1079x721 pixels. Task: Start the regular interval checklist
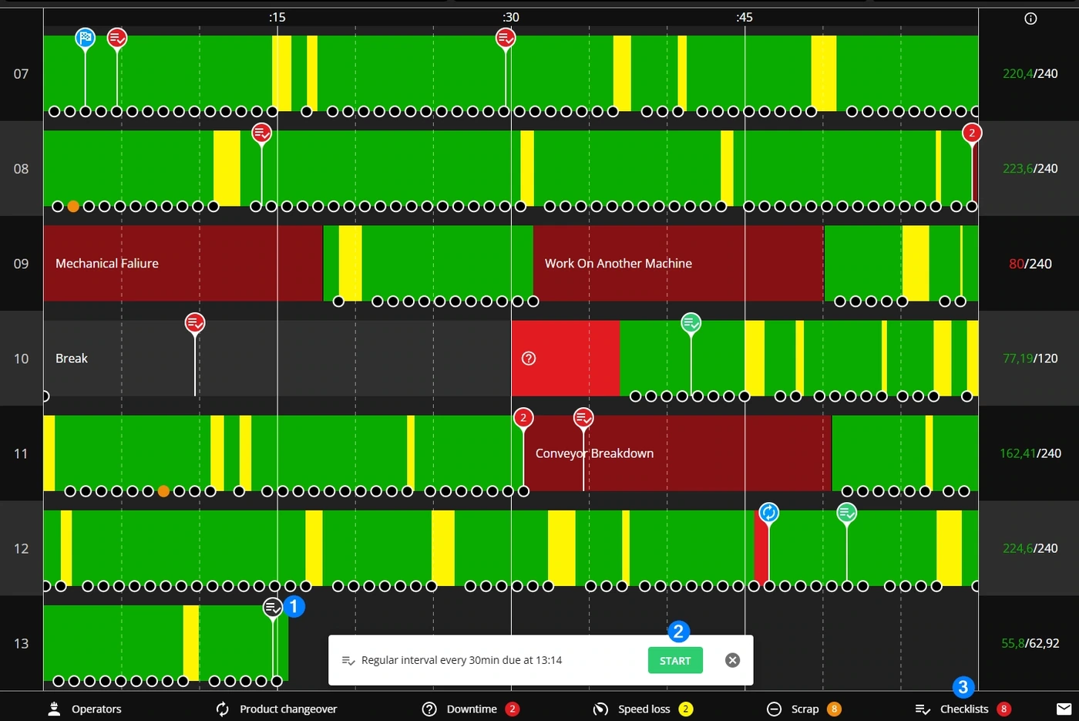coord(675,661)
